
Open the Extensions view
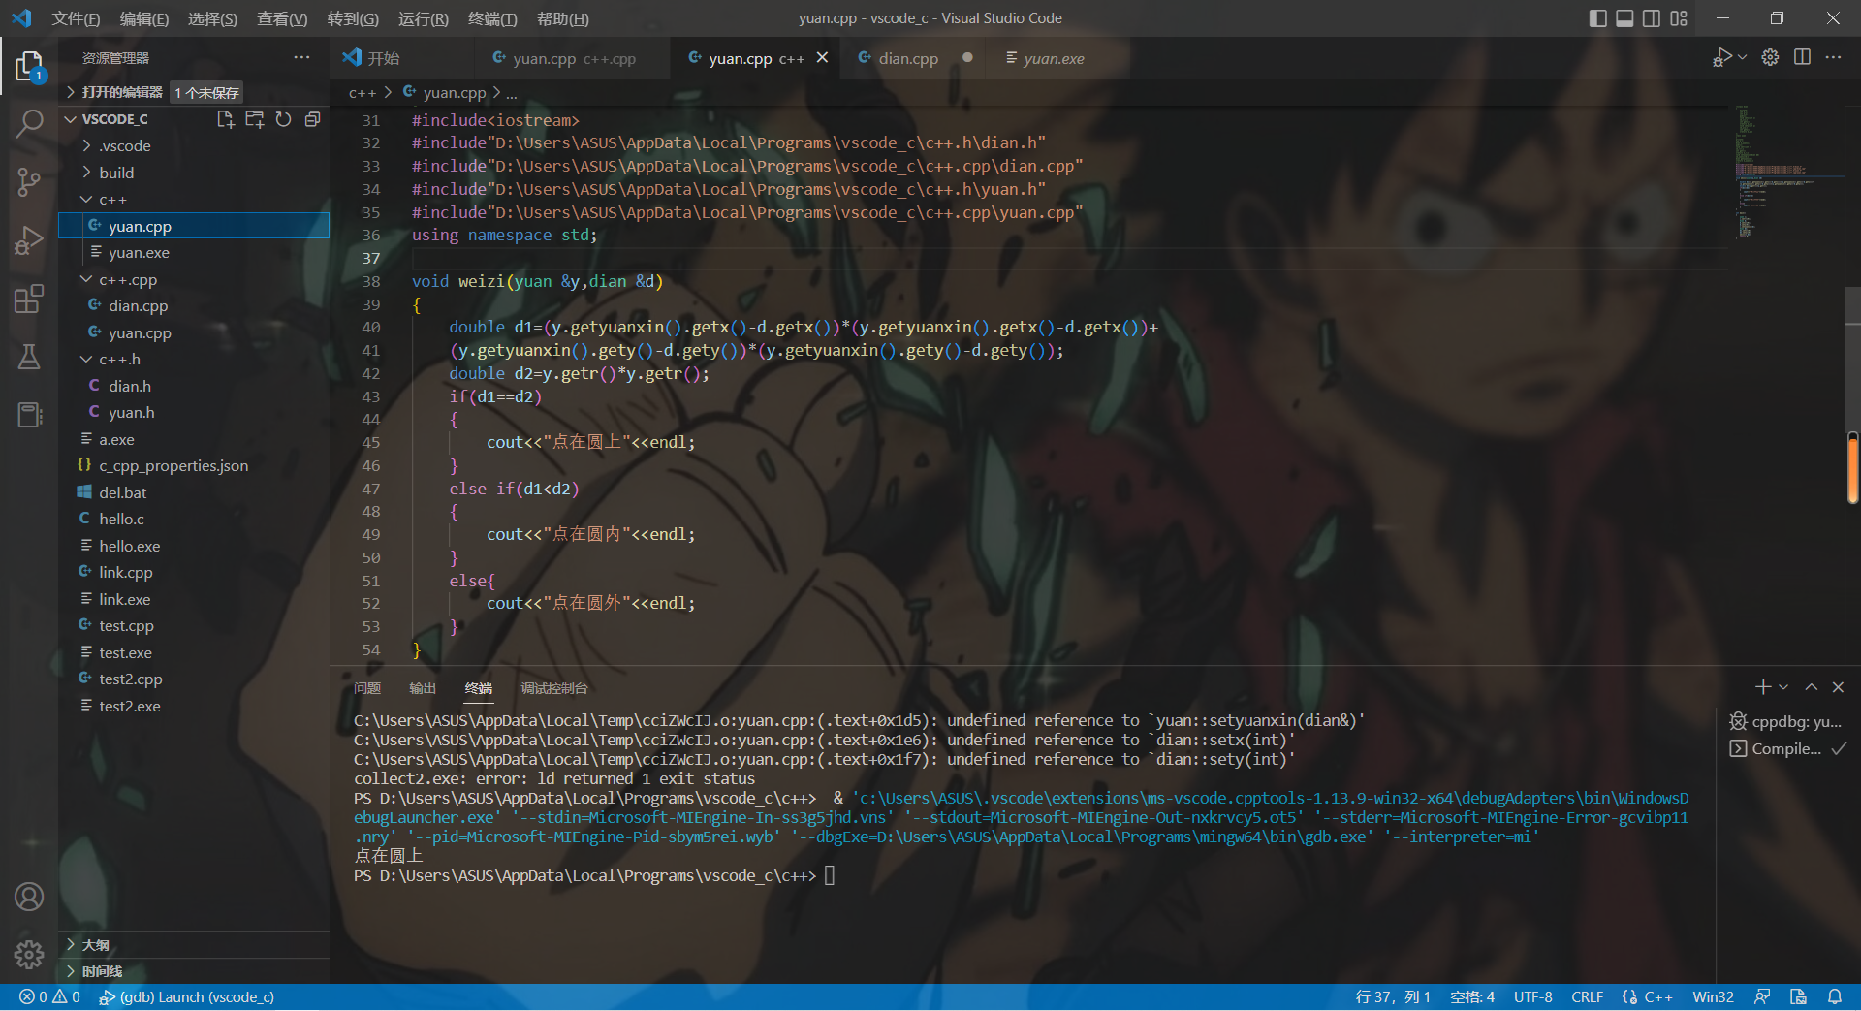click(29, 298)
